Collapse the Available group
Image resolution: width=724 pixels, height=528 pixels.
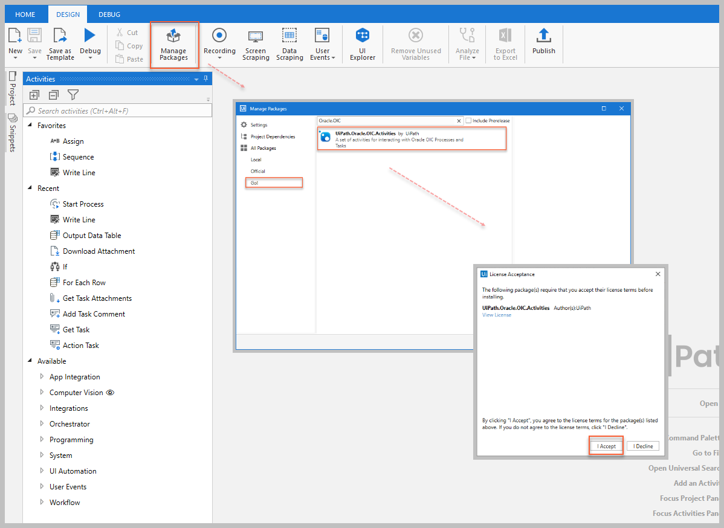[30, 361]
